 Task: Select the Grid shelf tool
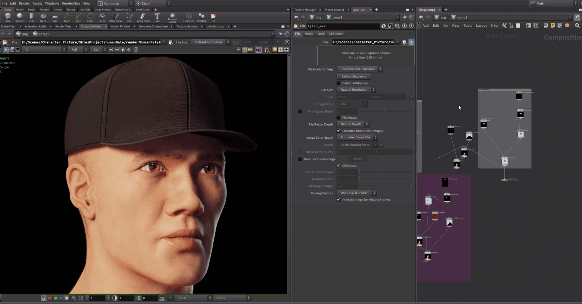click(55, 18)
